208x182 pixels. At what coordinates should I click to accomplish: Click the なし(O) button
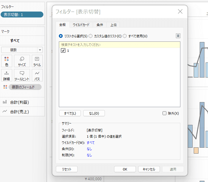94,113
